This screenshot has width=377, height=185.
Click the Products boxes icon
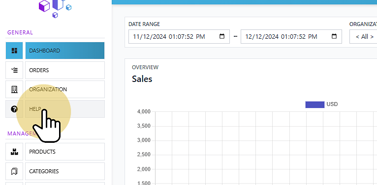[14, 152]
